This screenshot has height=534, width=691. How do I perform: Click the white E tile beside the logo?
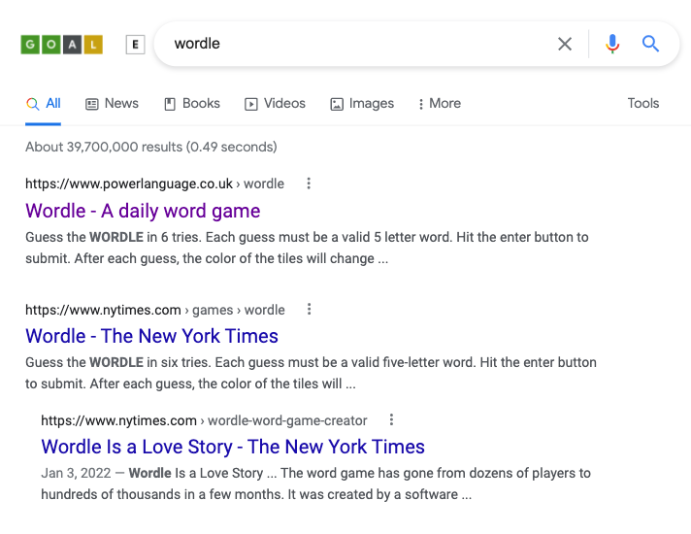pos(135,45)
